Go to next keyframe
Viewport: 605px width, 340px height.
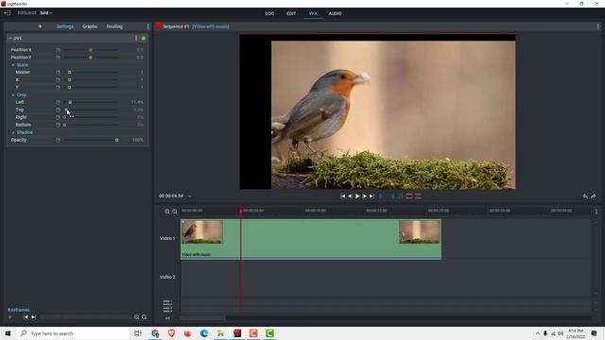[x=34, y=317]
